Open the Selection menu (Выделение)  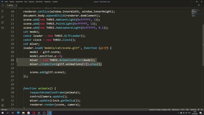(x=19, y=2)
